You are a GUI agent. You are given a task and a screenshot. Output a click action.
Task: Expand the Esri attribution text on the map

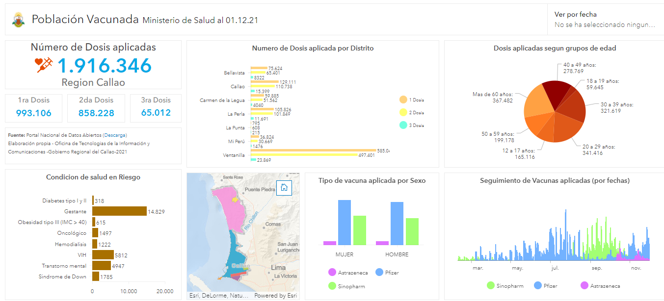218,296
